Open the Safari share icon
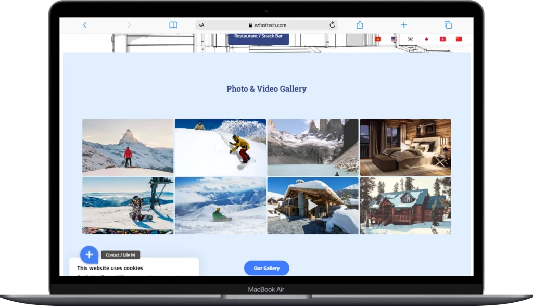This screenshot has width=533, height=306. [x=360, y=25]
